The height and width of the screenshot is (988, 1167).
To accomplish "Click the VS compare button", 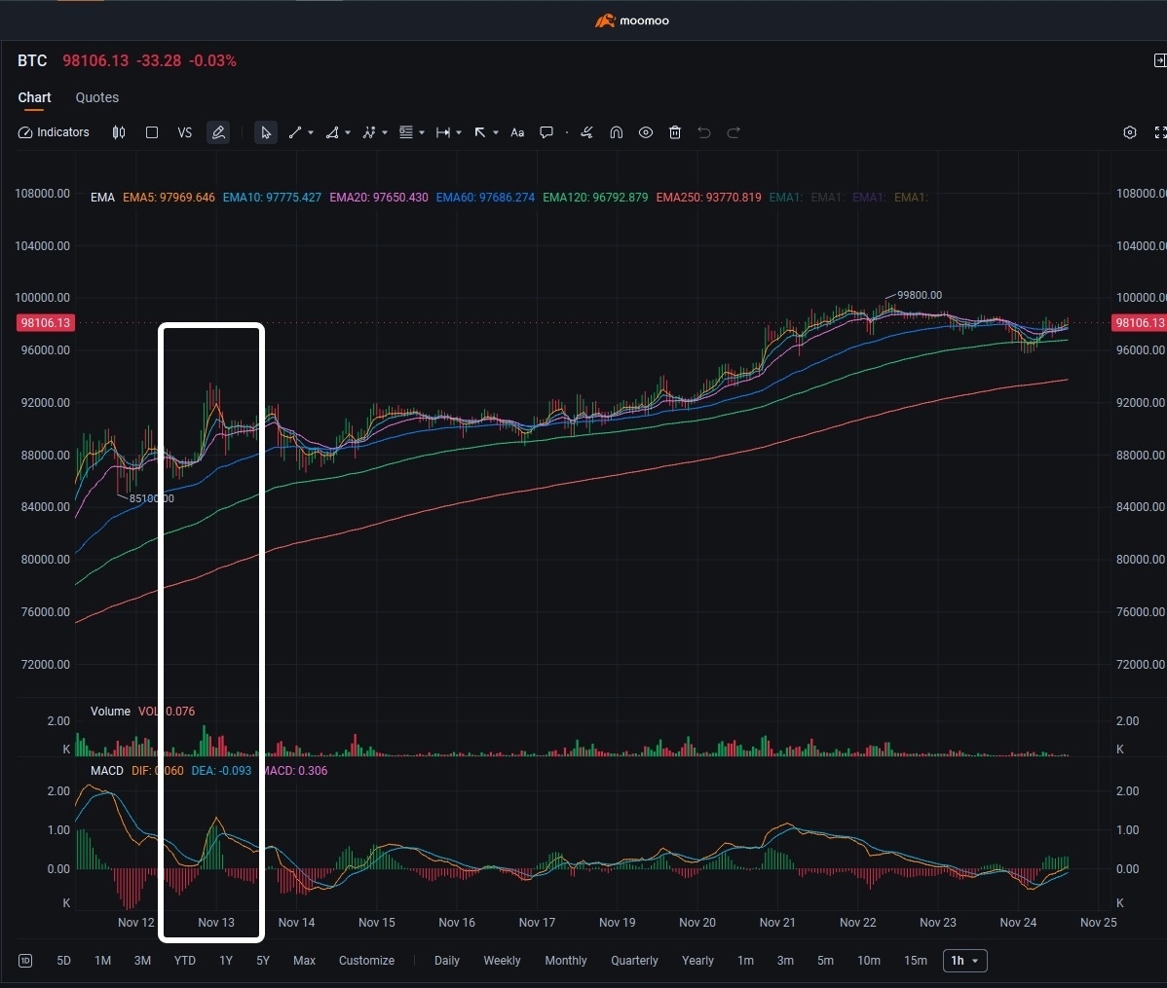I will pos(185,132).
